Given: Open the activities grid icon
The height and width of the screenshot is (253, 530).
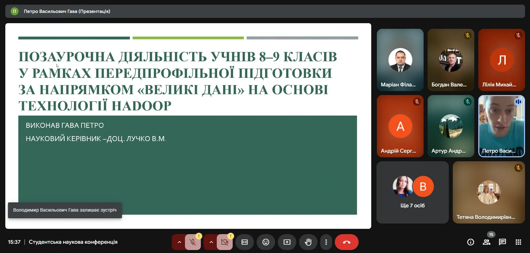Looking at the screenshot, I should coord(518,242).
